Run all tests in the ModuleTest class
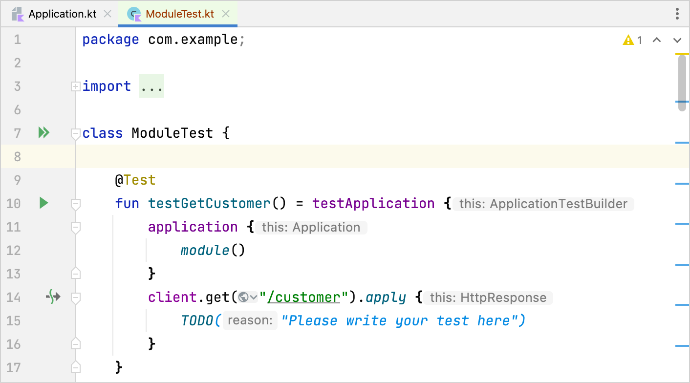 [43, 132]
